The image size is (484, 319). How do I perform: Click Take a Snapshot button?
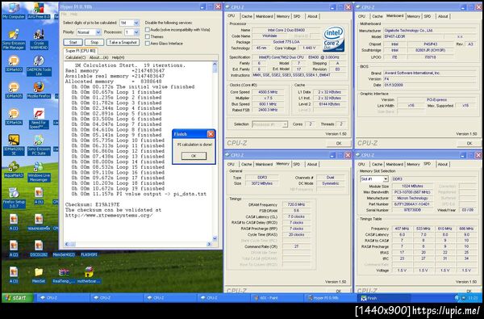point(123,42)
